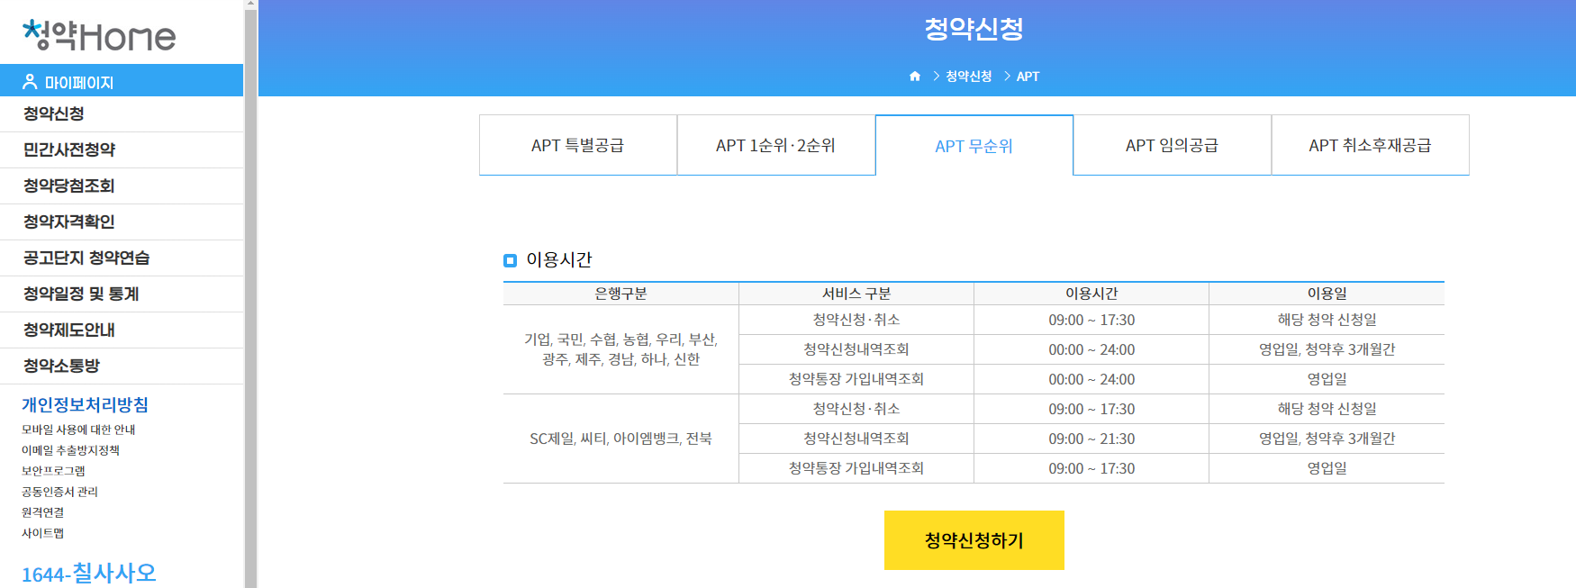Click 청약신청 breadcrumb link
The height and width of the screenshot is (588, 1576).
pos(968,77)
